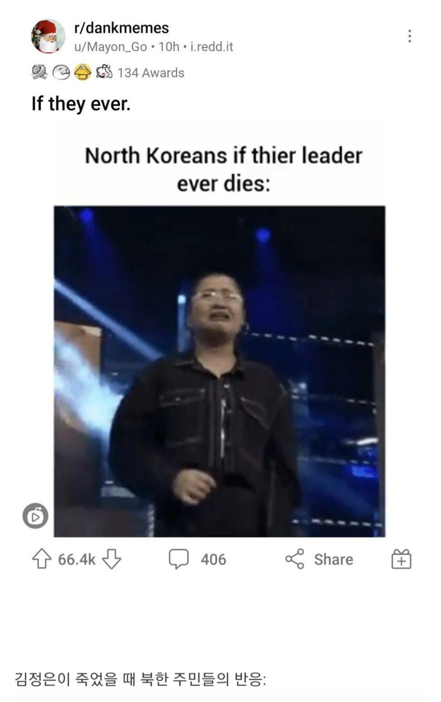Screen dimensions: 441x702
Task: Open the i.redd.it source link
Action: coord(211,47)
